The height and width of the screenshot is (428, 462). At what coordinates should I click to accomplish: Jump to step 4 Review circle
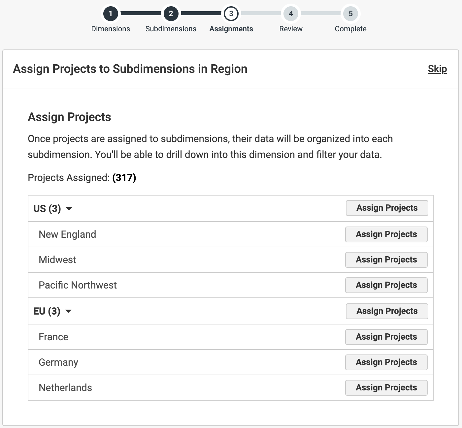(291, 14)
